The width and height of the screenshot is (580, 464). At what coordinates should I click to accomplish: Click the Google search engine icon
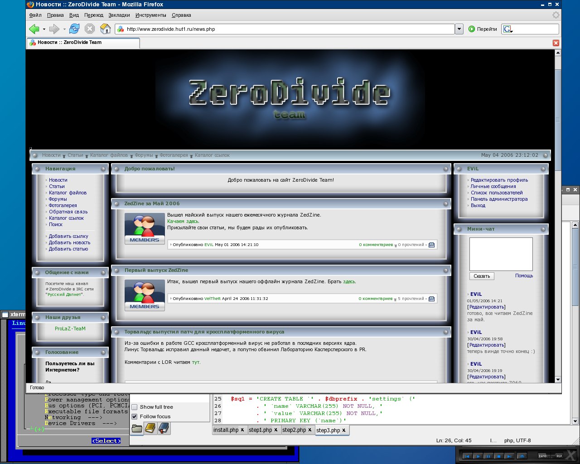click(x=508, y=29)
